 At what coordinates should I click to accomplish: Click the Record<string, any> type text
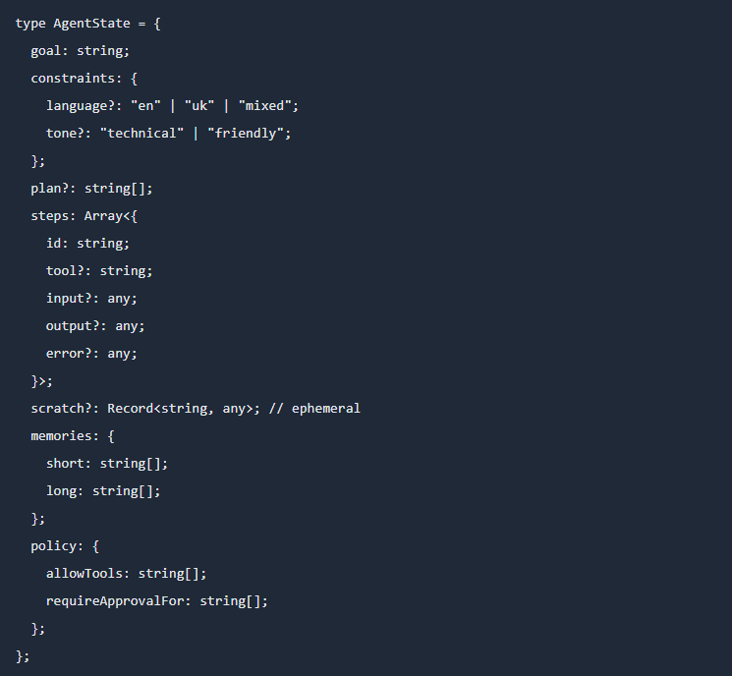coord(180,408)
